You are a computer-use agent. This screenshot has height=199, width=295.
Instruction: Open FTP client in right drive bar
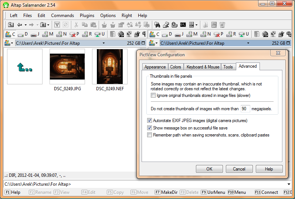click(x=265, y=34)
